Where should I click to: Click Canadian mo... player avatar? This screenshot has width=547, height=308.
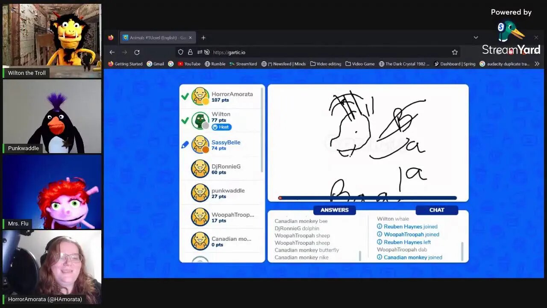click(x=200, y=241)
